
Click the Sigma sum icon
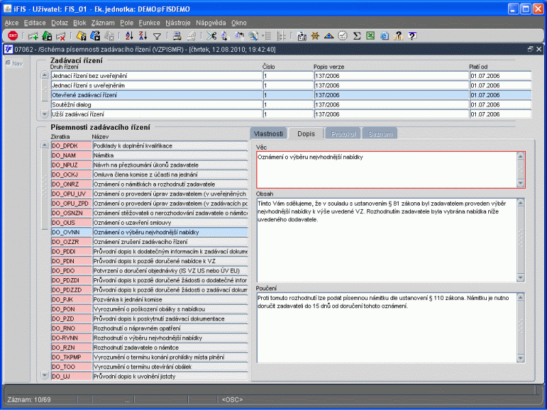(356, 36)
